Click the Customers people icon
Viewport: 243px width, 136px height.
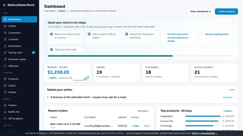click(x=5, y=33)
